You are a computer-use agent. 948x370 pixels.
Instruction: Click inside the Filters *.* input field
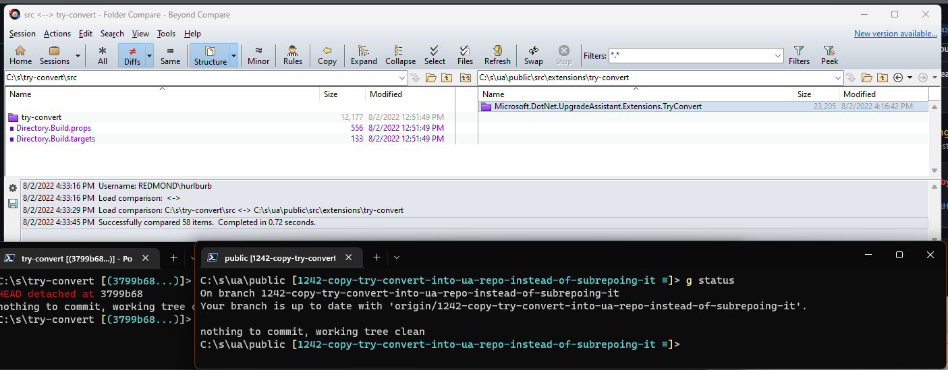690,56
